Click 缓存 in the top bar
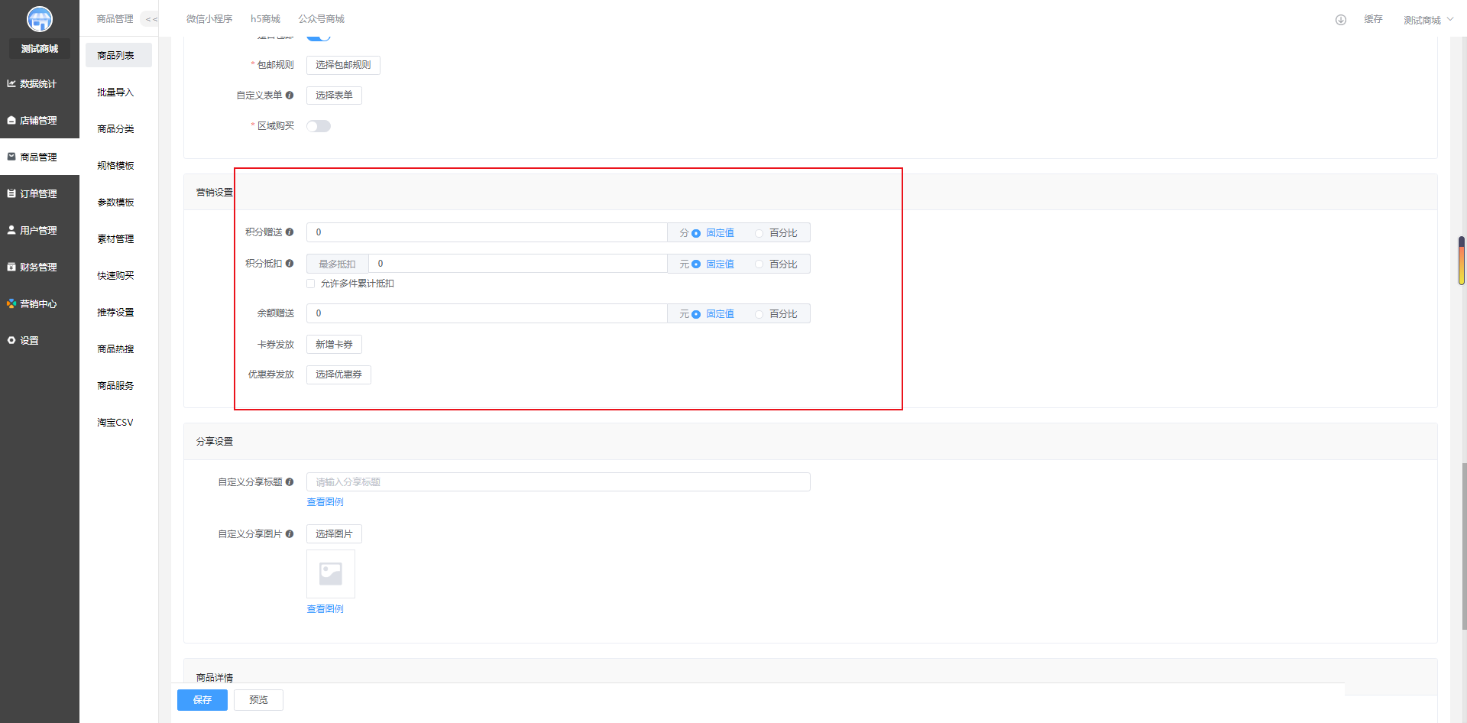 [x=1373, y=19]
